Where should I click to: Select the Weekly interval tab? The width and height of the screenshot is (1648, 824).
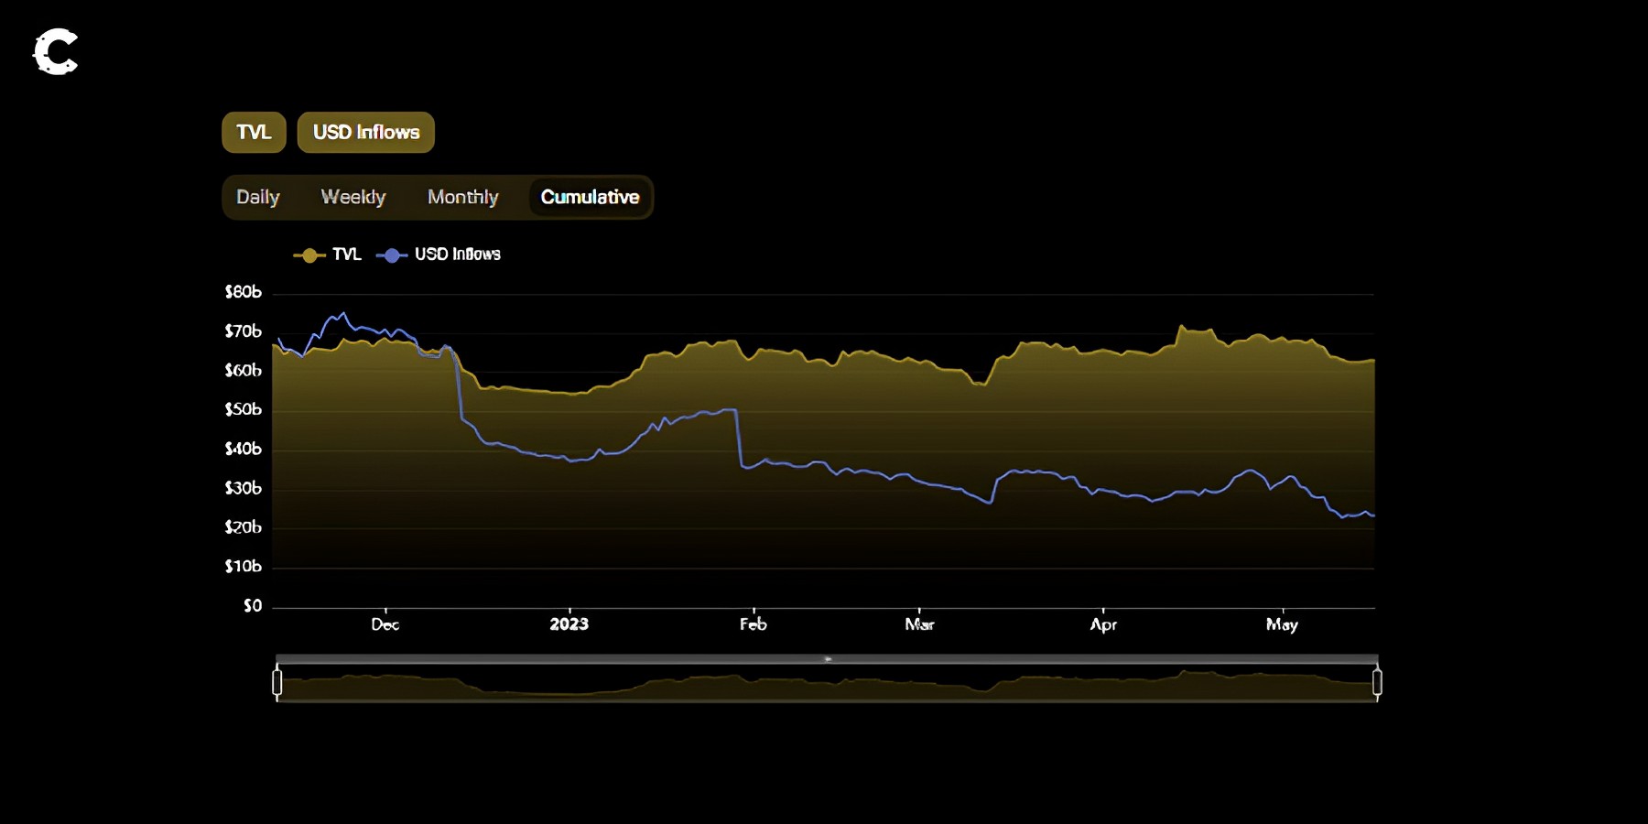pyautogui.click(x=352, y=197)
